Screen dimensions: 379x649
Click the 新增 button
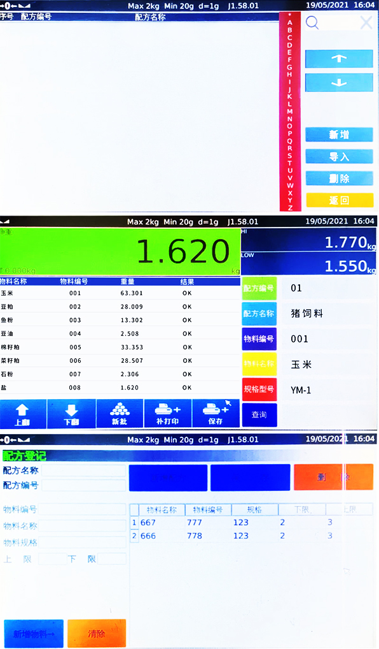tap(339, 135)
